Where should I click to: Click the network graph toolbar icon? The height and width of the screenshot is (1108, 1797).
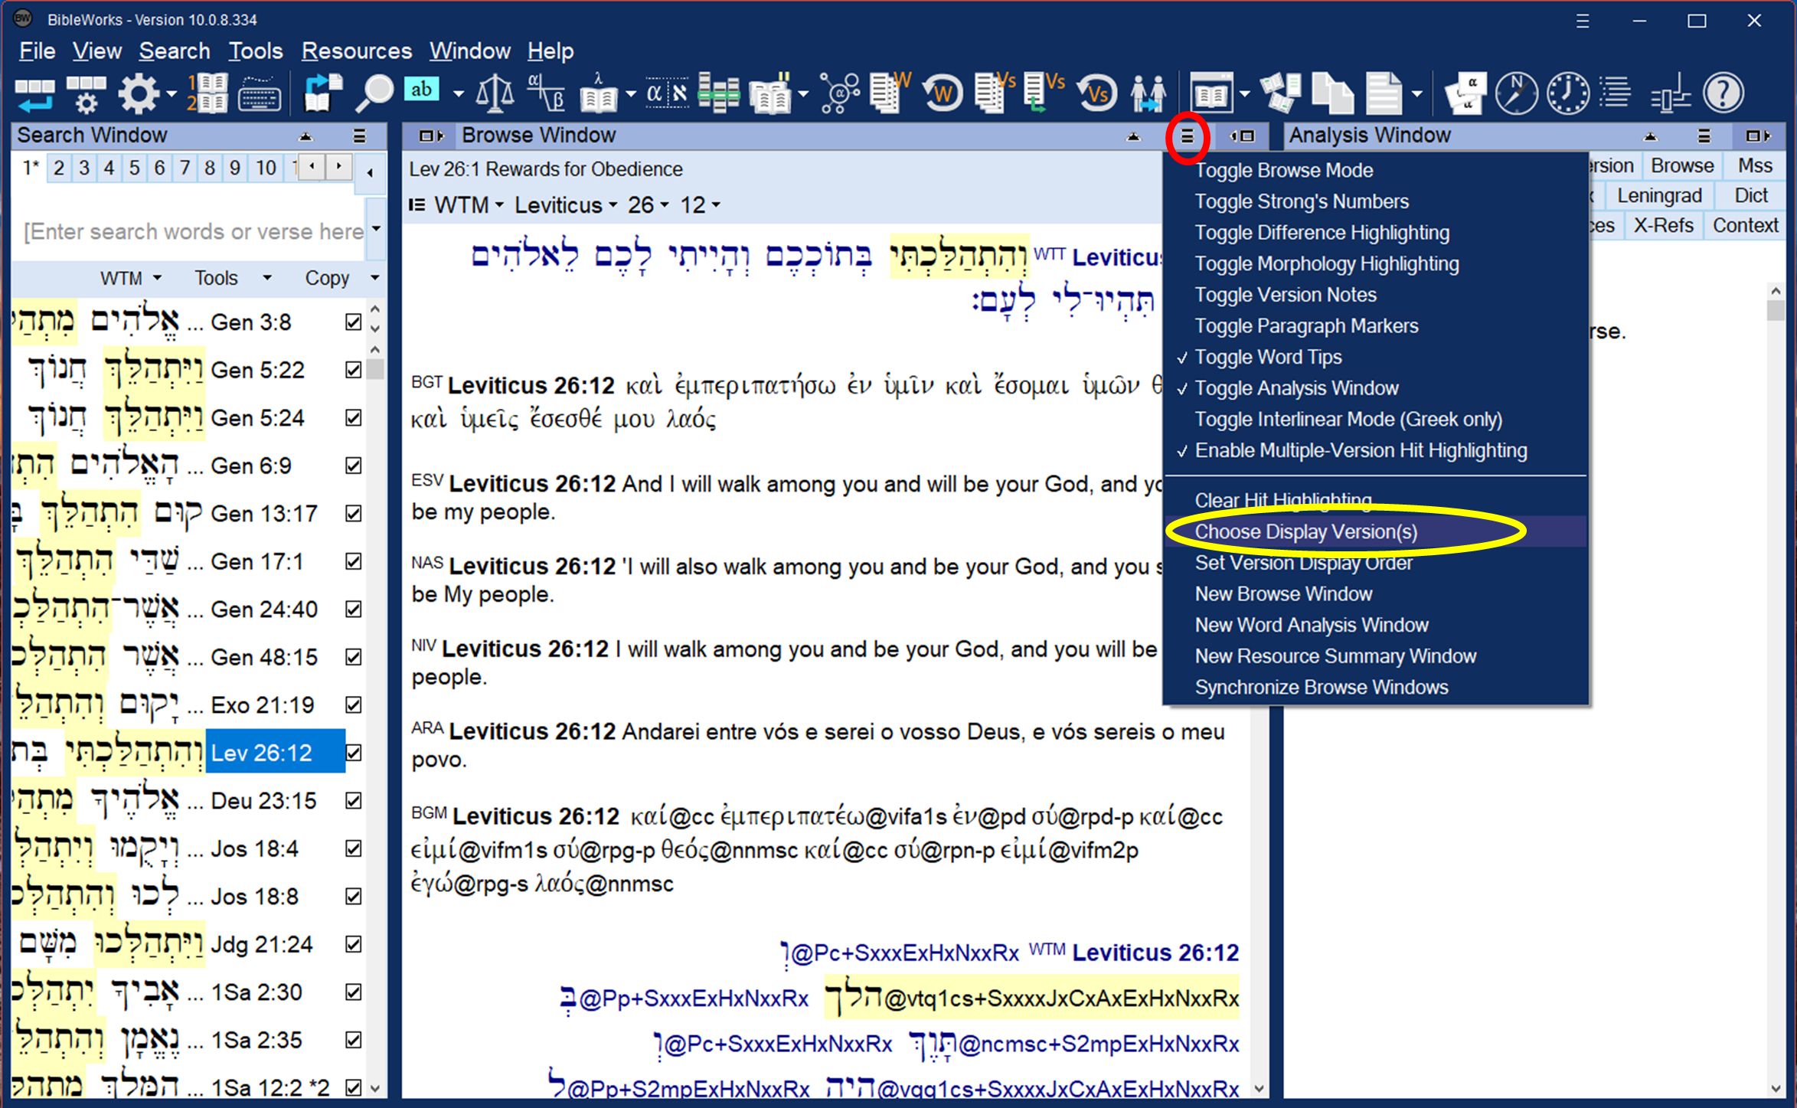pos(839,93)
